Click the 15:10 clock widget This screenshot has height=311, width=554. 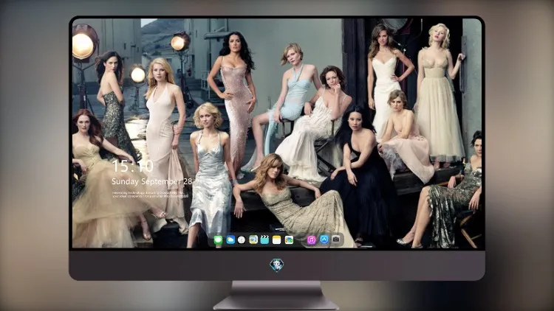132,166
